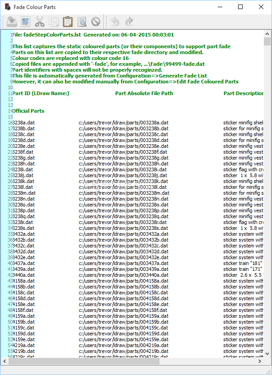Click line 16 part ID '3238a.dat'
The height and width of the screenshot is (375, 272).
23,123
